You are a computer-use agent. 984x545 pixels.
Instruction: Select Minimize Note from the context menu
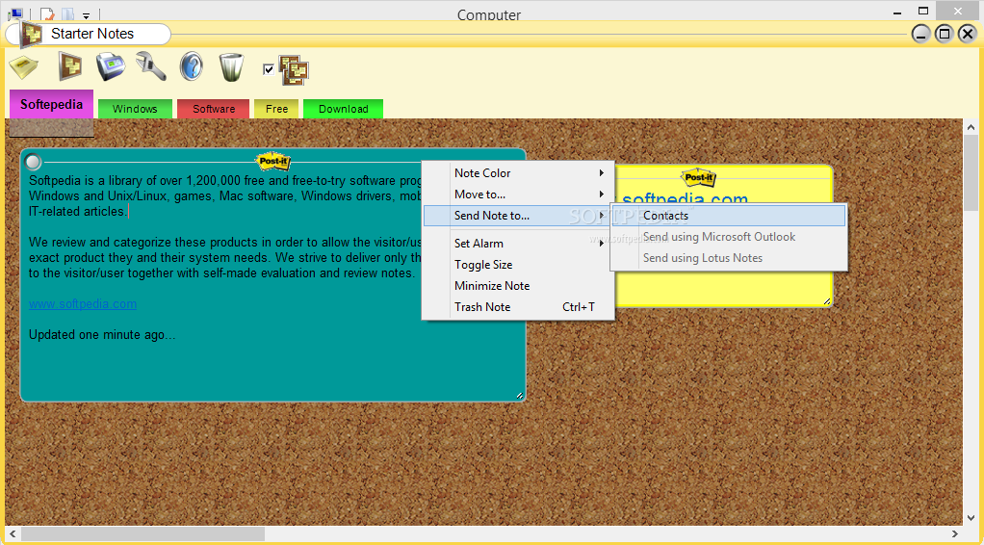[518, 286]
